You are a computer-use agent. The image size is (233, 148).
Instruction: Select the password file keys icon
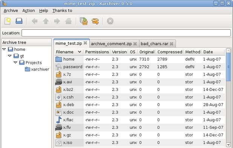[x=58, y=67]
